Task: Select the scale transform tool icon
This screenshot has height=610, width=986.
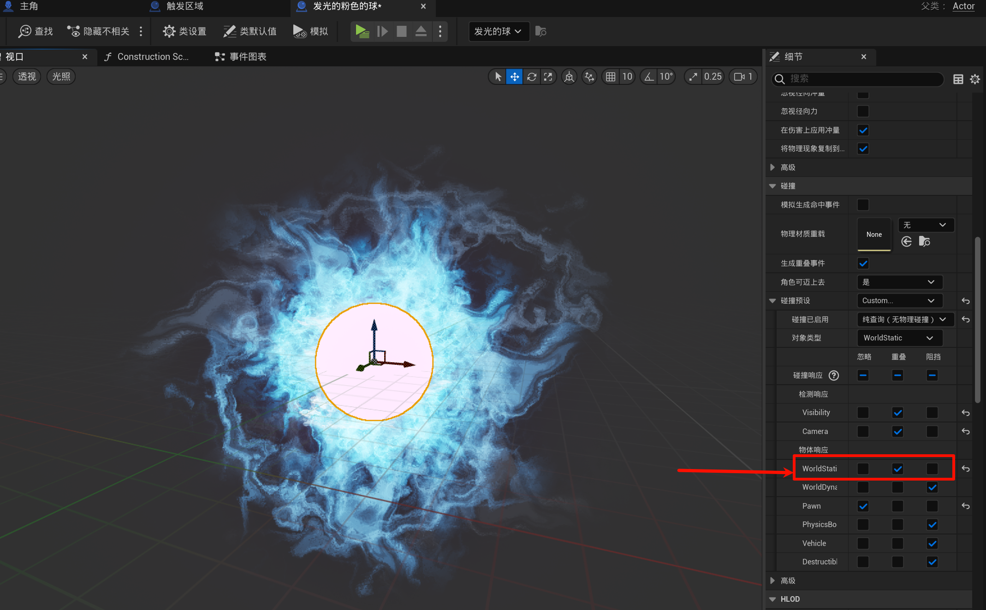Action: 548,77
